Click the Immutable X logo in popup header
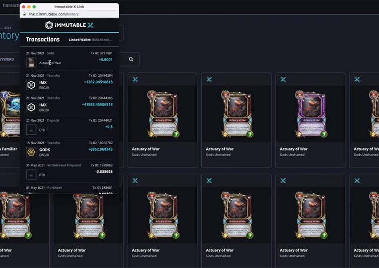The width and height of the screenshot is (379, 268). tap(70, 25)
